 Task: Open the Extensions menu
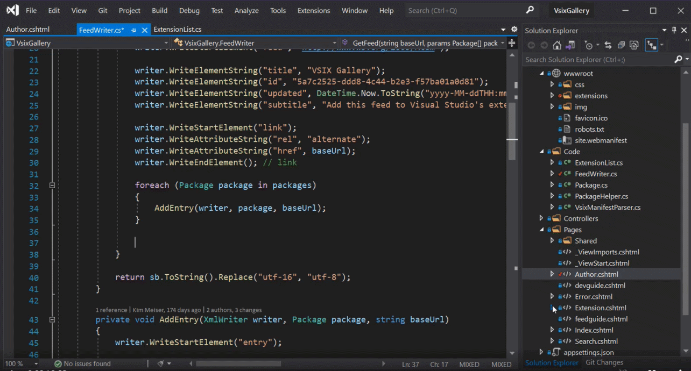(314, 10)
